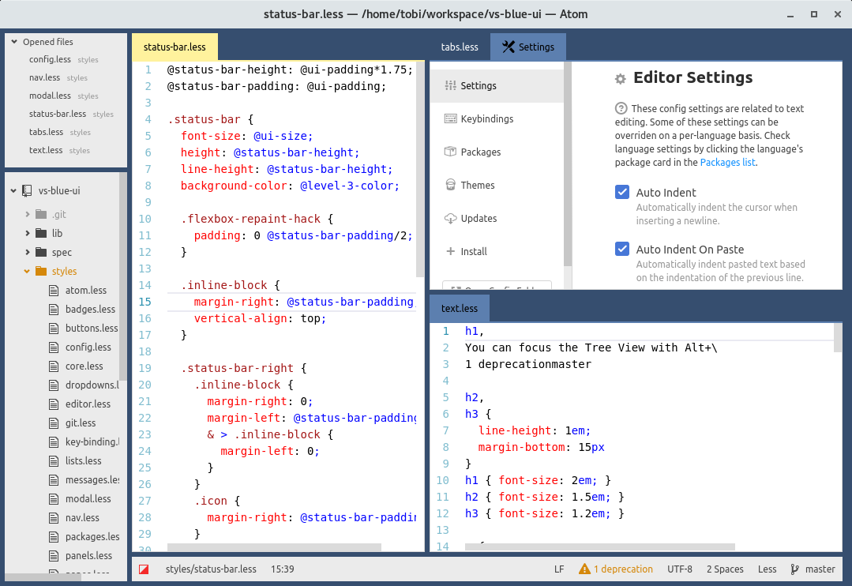The image size is (852, 586).
Task: Click the badges.less file icon
Action: [x=54, y=310]
